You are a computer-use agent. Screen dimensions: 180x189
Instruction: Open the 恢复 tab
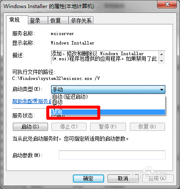[58, 21]
